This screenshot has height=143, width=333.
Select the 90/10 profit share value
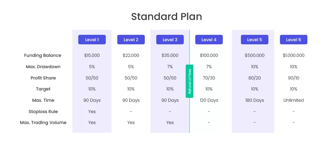click(293, 78)
